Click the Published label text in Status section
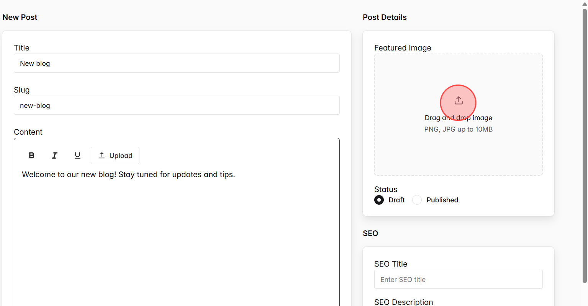This screenshot has height=306, width=588. 442,200
